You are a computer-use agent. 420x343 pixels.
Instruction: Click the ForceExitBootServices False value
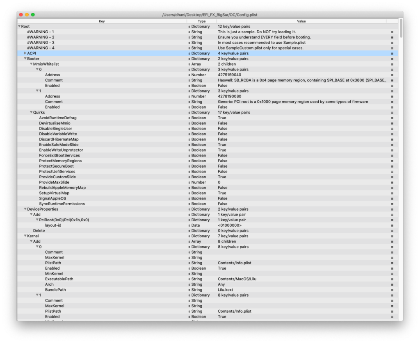tap(223, 155)
